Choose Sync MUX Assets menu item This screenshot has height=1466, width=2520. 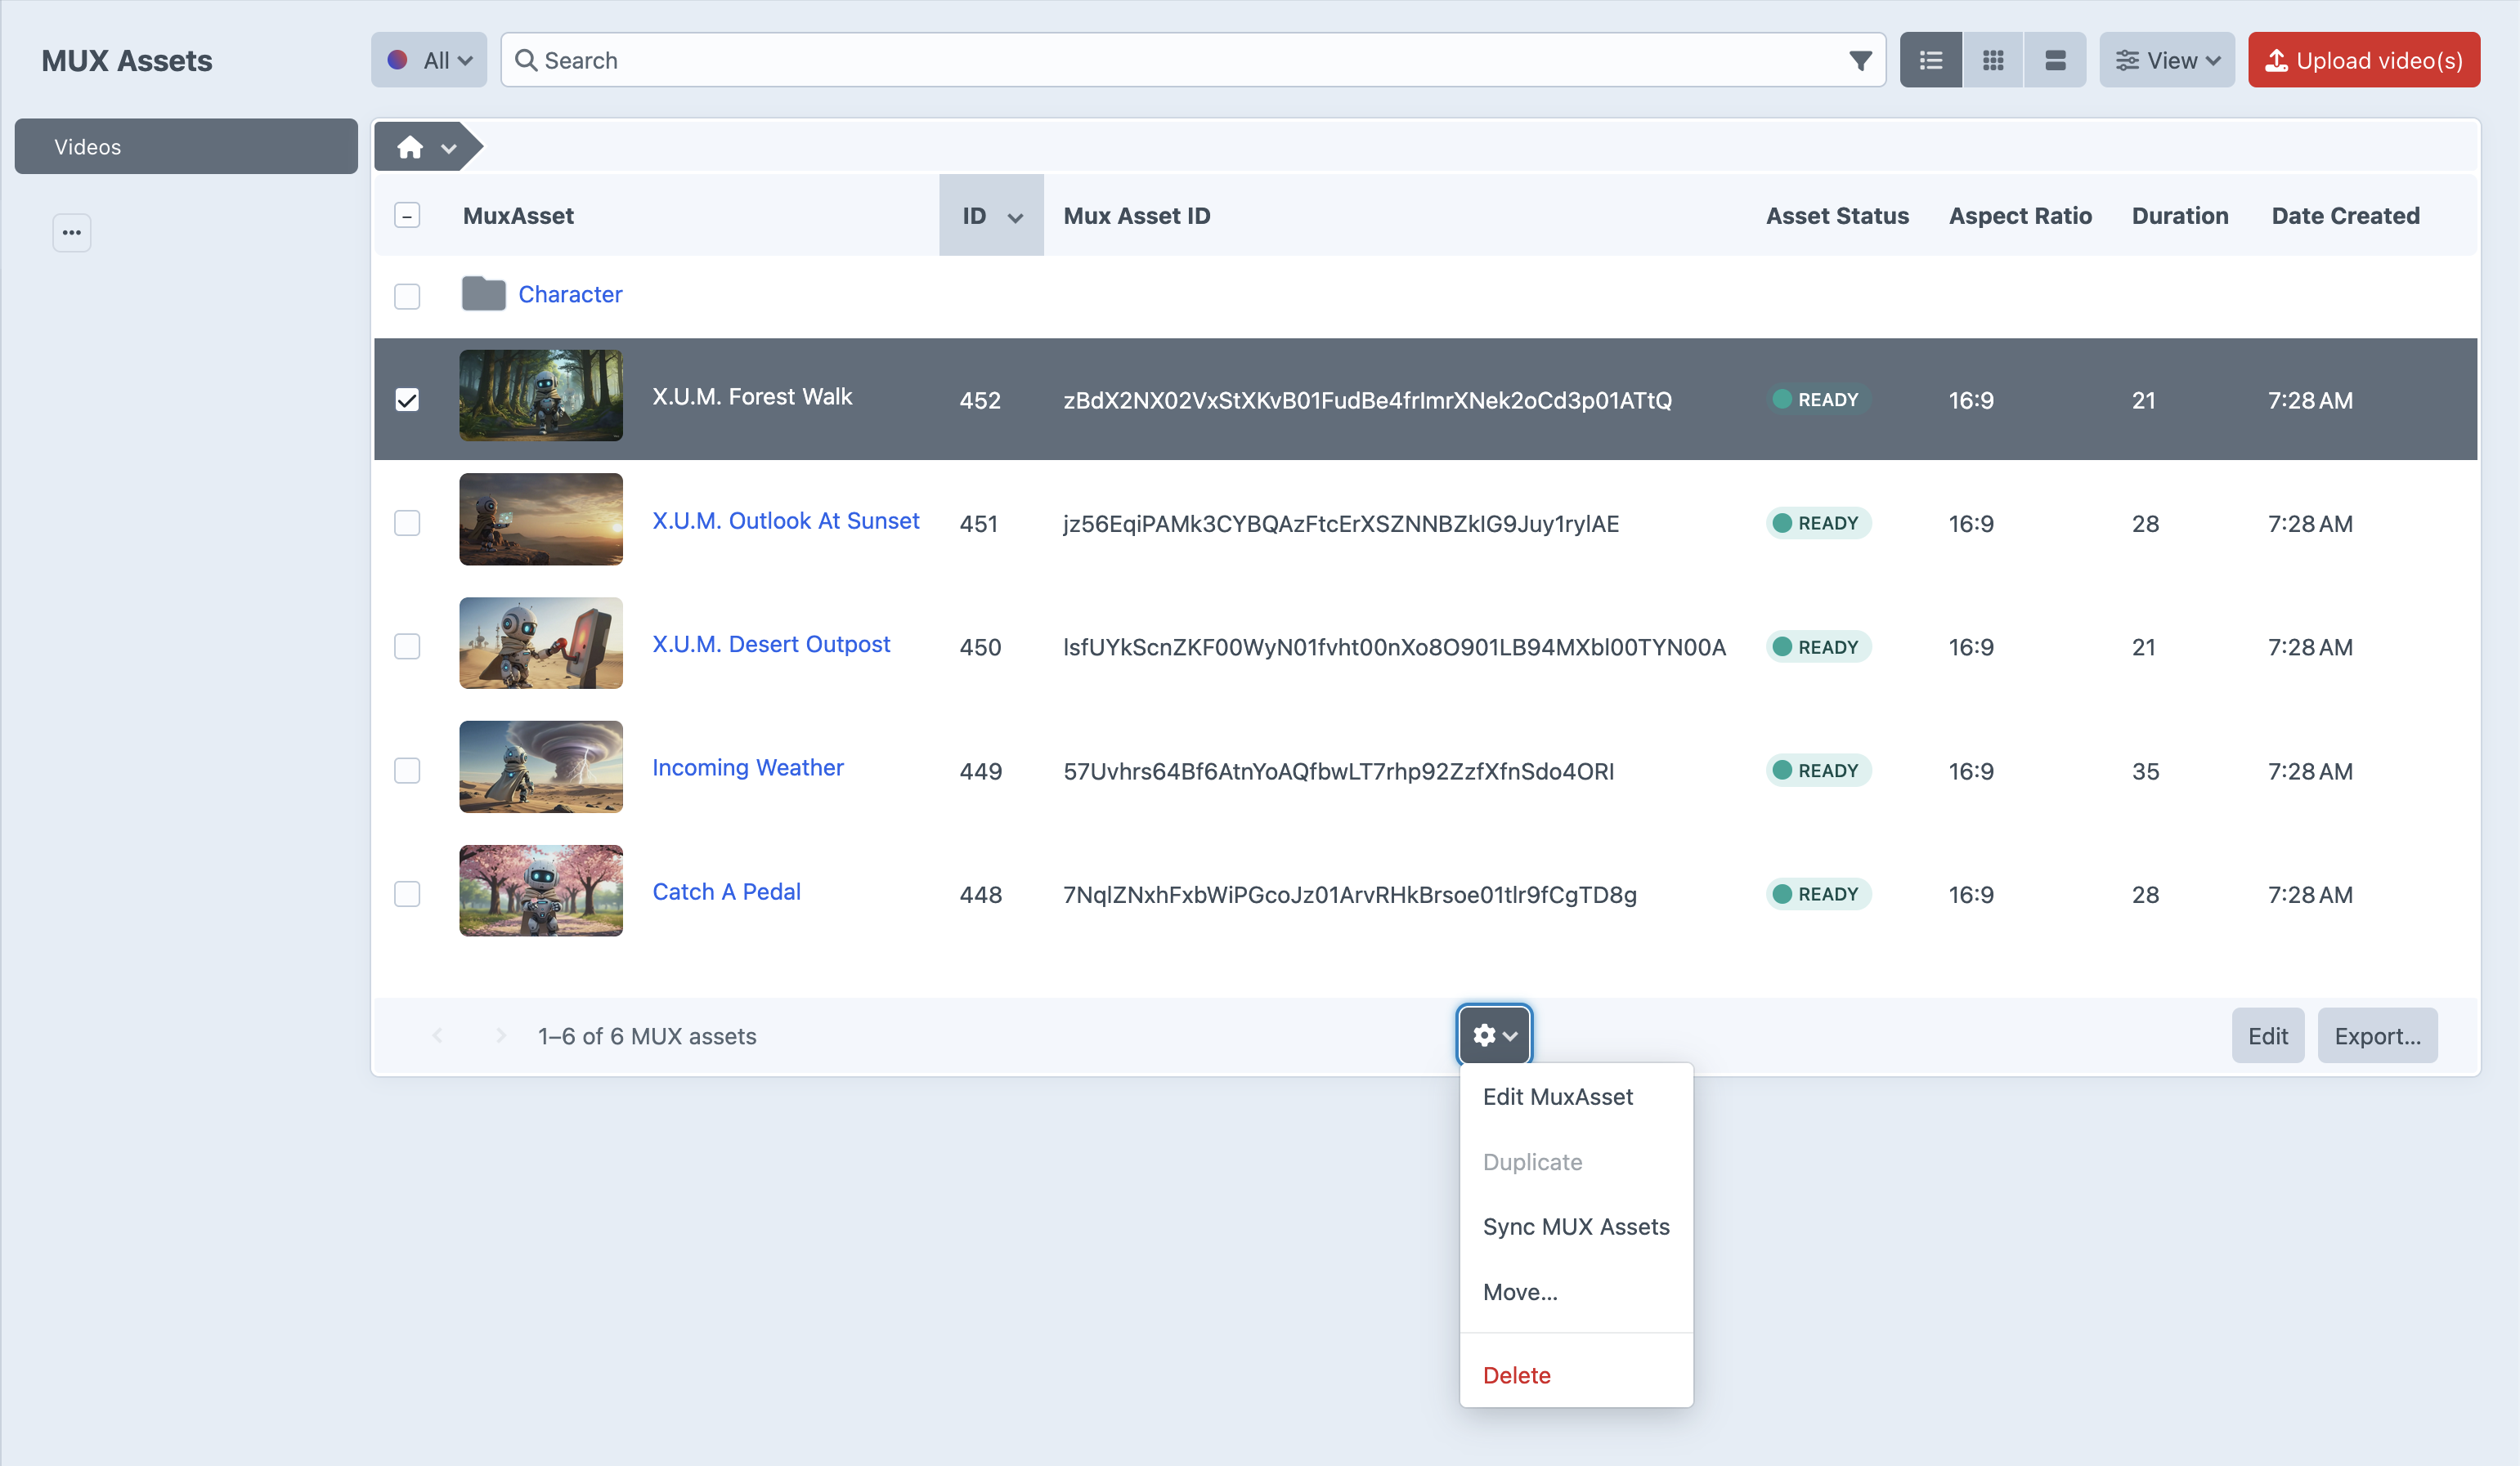point(1576,1227)
